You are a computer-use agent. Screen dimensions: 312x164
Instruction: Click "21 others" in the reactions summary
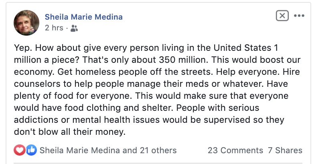pyautogui.click(x=158, y=150)
